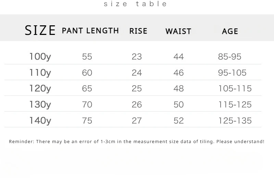
Task: Click the RISE column header
Action: tap(138, 31)
